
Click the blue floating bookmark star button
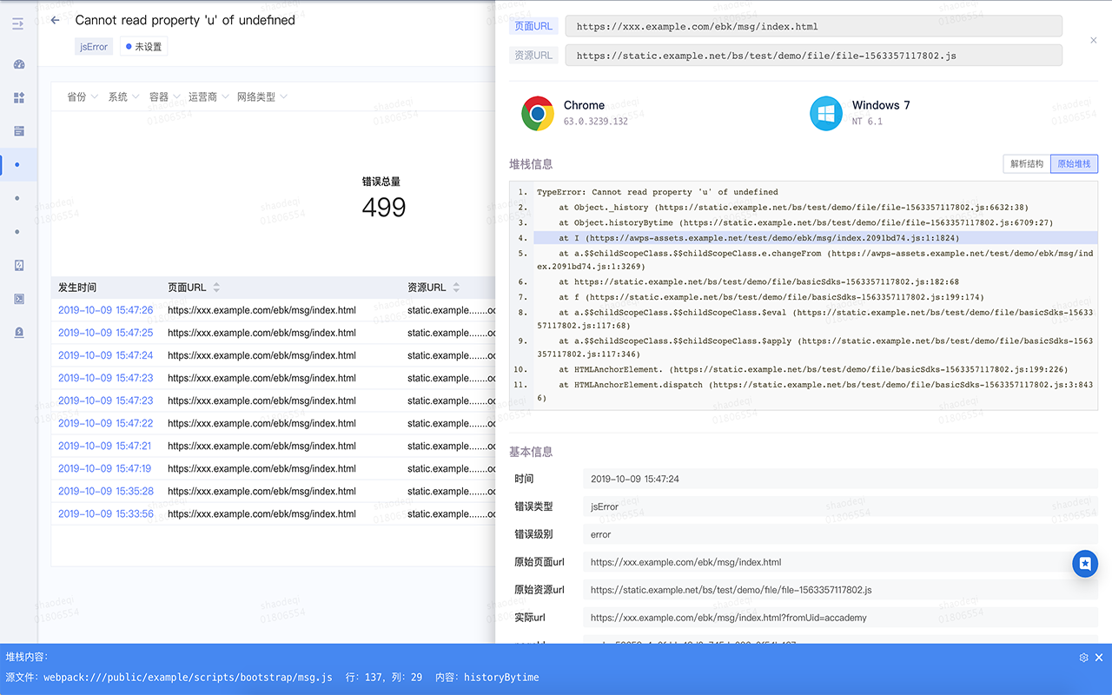coord(1085,564)
